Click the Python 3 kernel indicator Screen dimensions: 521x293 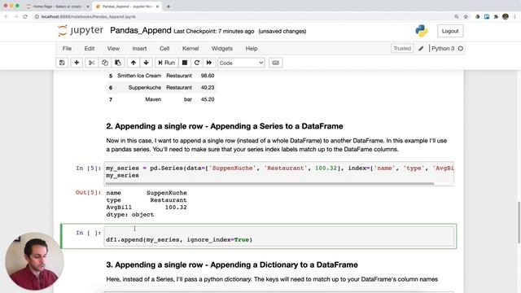coord(447,49)
